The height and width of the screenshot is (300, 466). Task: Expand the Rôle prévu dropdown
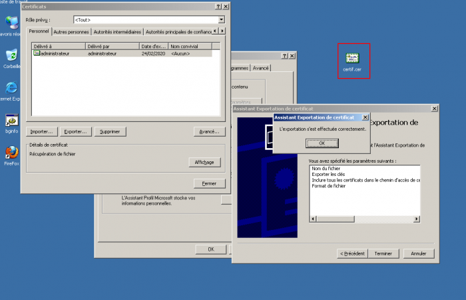point(221,20)
